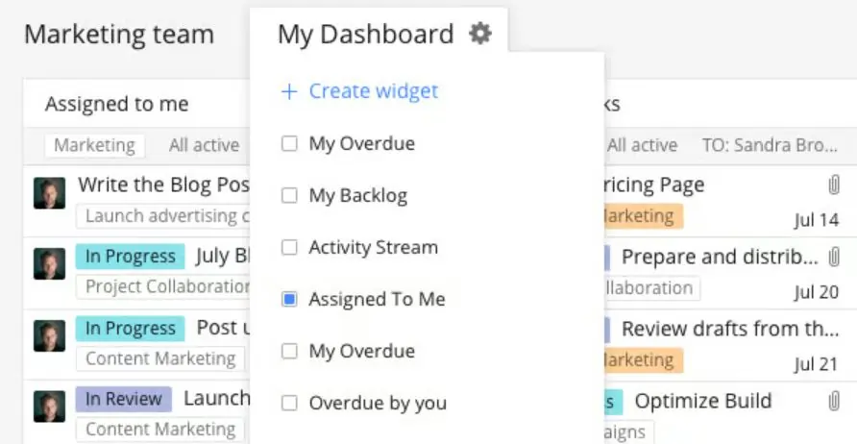
Task: Open attachments on the Prepare and distrib task
Action: pos(834,257)
